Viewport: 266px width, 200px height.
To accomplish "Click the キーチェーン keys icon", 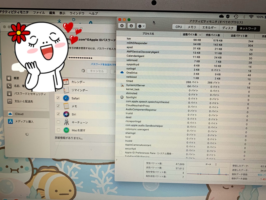I will pos(66,122).
